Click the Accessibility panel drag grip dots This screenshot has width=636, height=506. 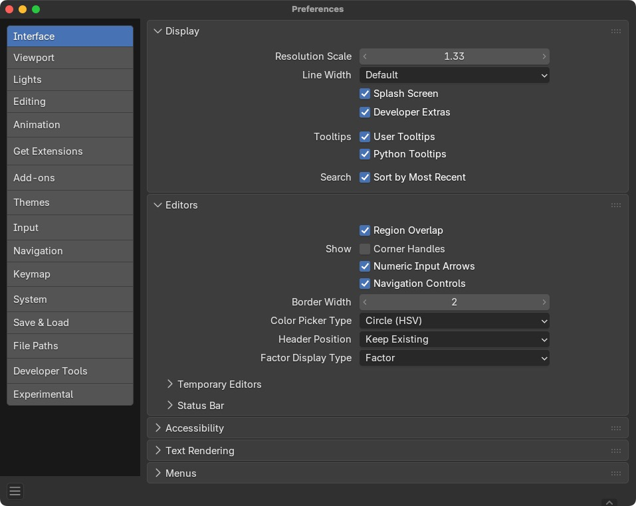click(x=615, y=428)
